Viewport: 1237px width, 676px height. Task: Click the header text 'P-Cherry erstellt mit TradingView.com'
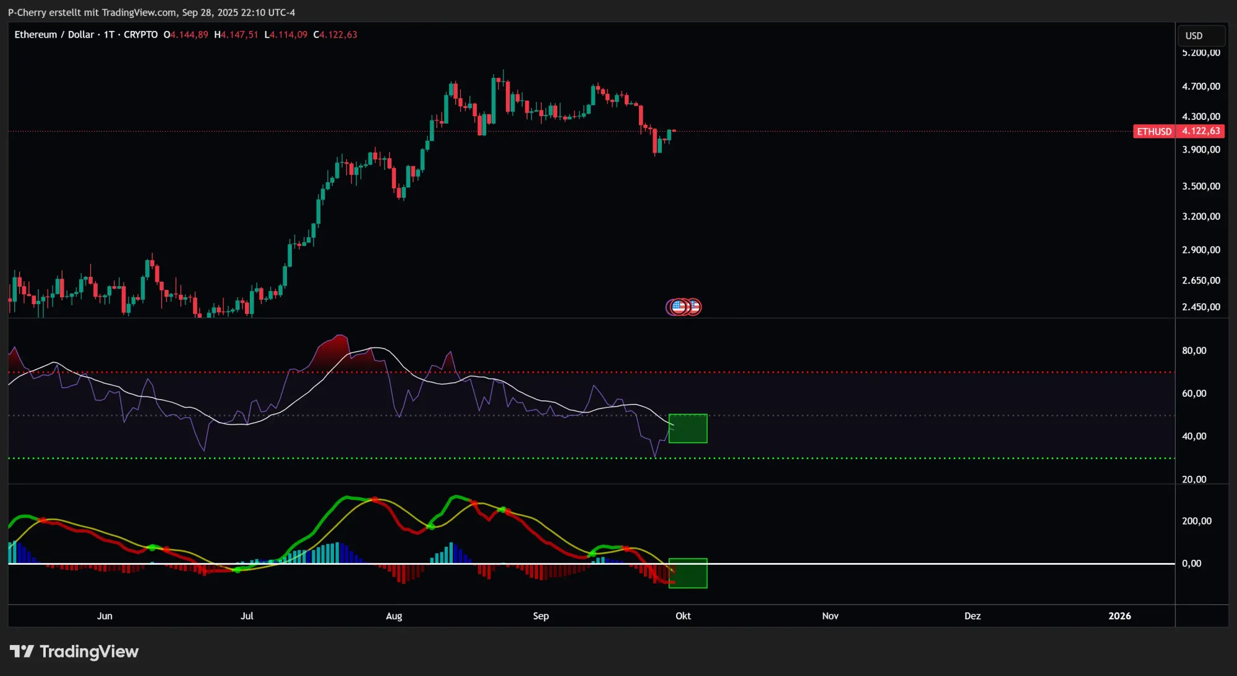(92, 12)
